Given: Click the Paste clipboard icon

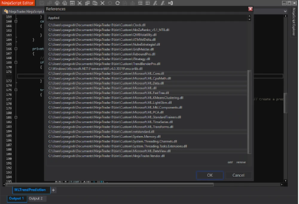Looking at the screenshot, I should [x=95, y=3].
